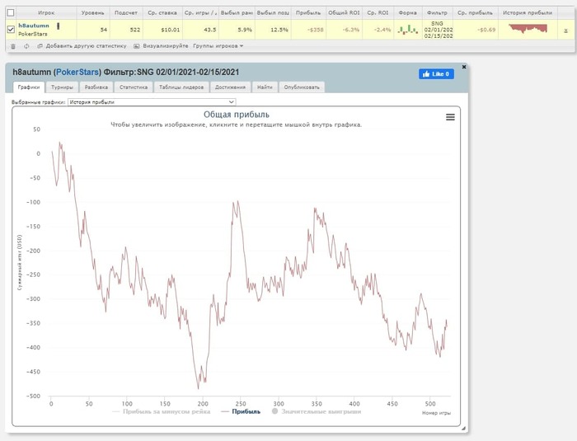Toggle the header select-all checkbox
Viewport: 577px width, 441px height.
point(11,13)
